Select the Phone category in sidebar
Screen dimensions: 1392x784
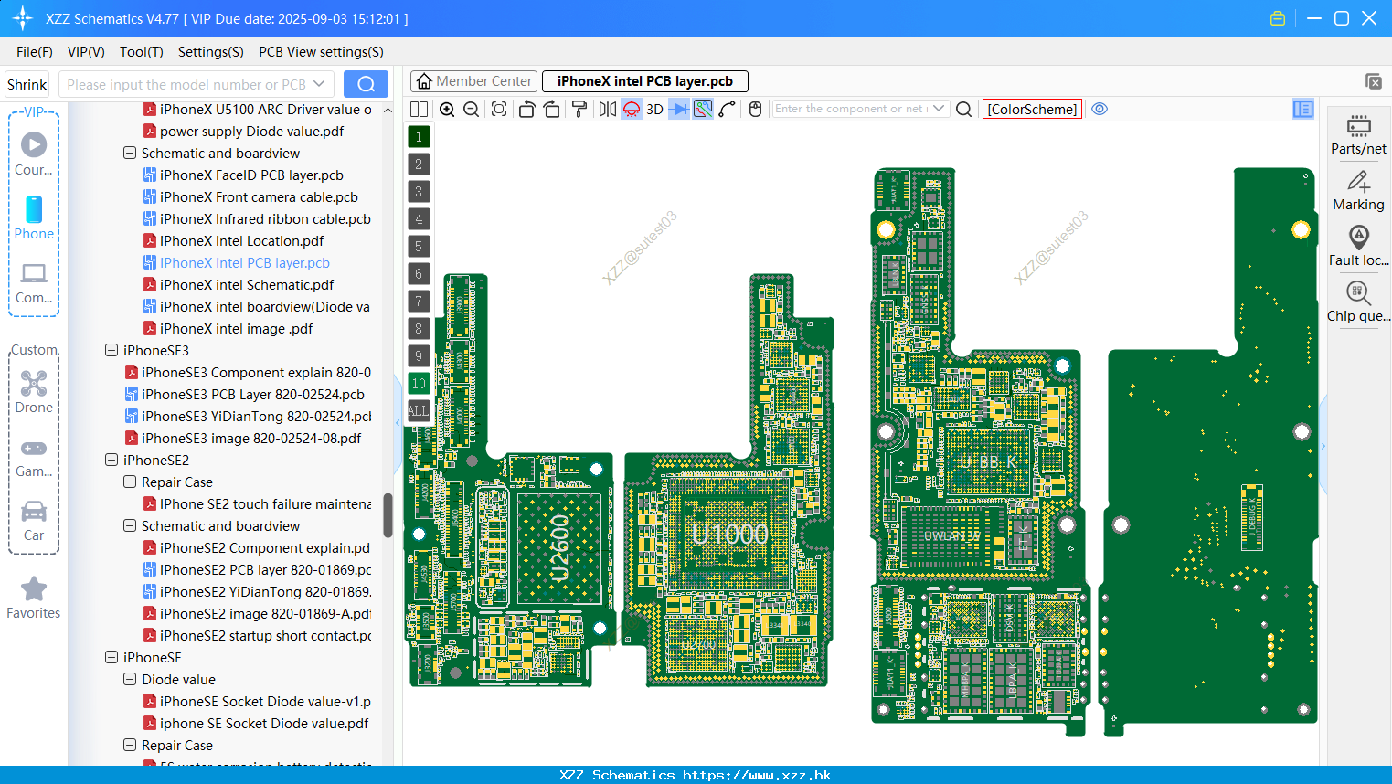34,218
